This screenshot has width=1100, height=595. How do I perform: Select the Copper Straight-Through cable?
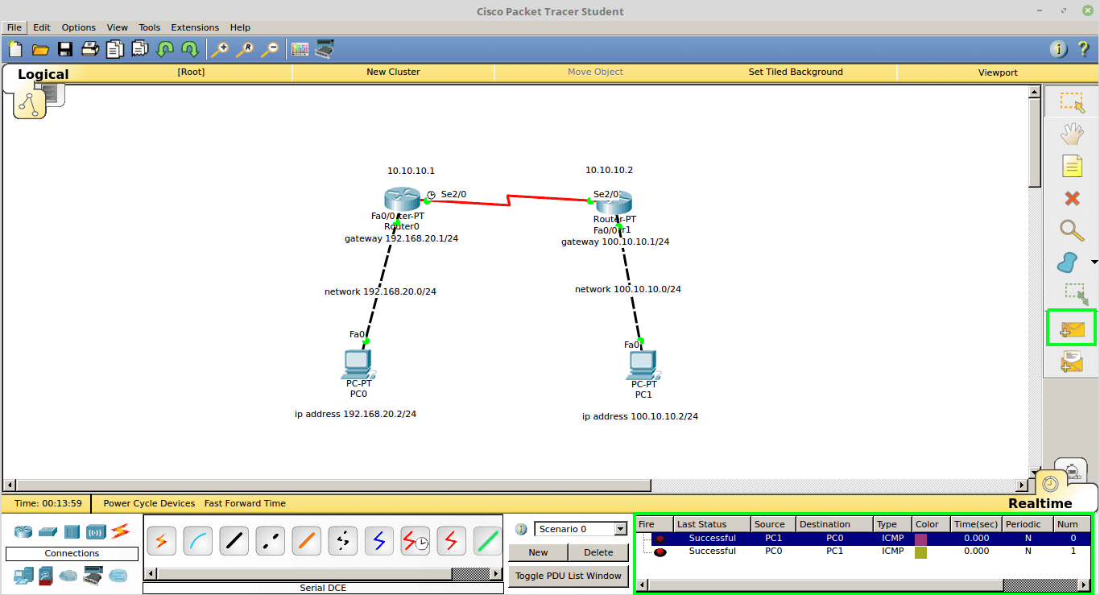tap(234, 541)
